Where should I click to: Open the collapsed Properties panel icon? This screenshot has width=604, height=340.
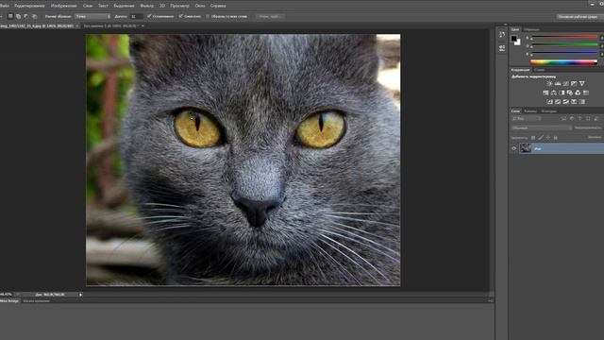click(502, 48)
